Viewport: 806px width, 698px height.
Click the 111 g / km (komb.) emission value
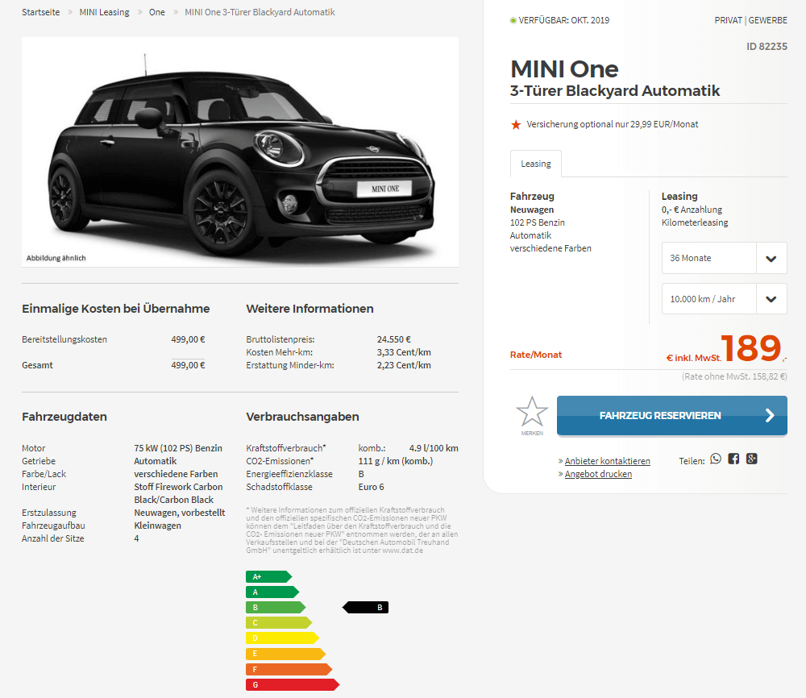pyautogui.click(x=396, y=461)
